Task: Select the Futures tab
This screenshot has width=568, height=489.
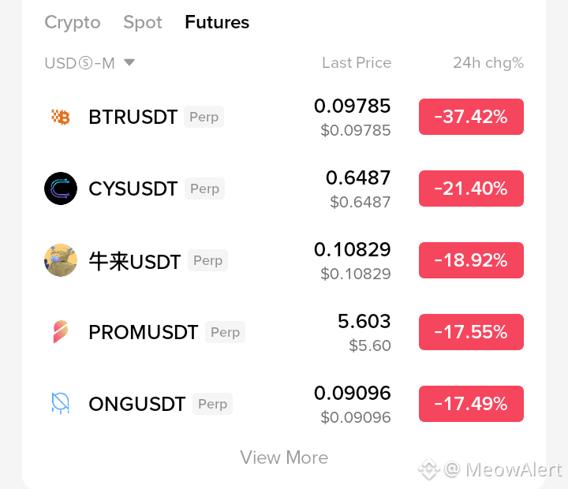Action: [x=217, y=22]
